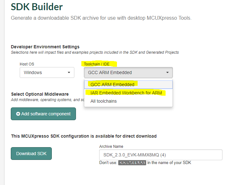Click the Host OS label
This screenshot has width=232, height=185.
[27, 64]
